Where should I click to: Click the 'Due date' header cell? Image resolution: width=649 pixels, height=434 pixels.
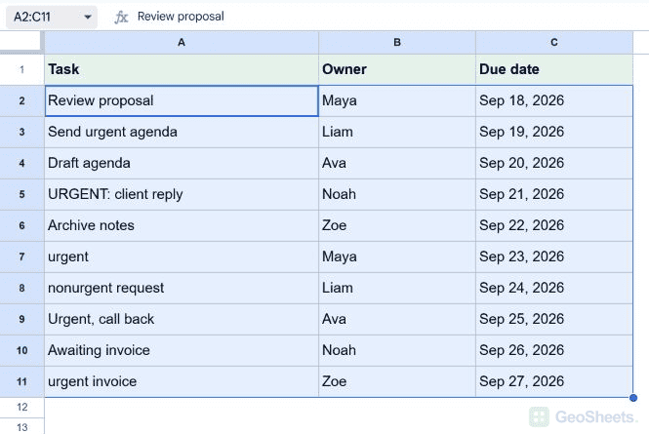click(x=554, y=69)
